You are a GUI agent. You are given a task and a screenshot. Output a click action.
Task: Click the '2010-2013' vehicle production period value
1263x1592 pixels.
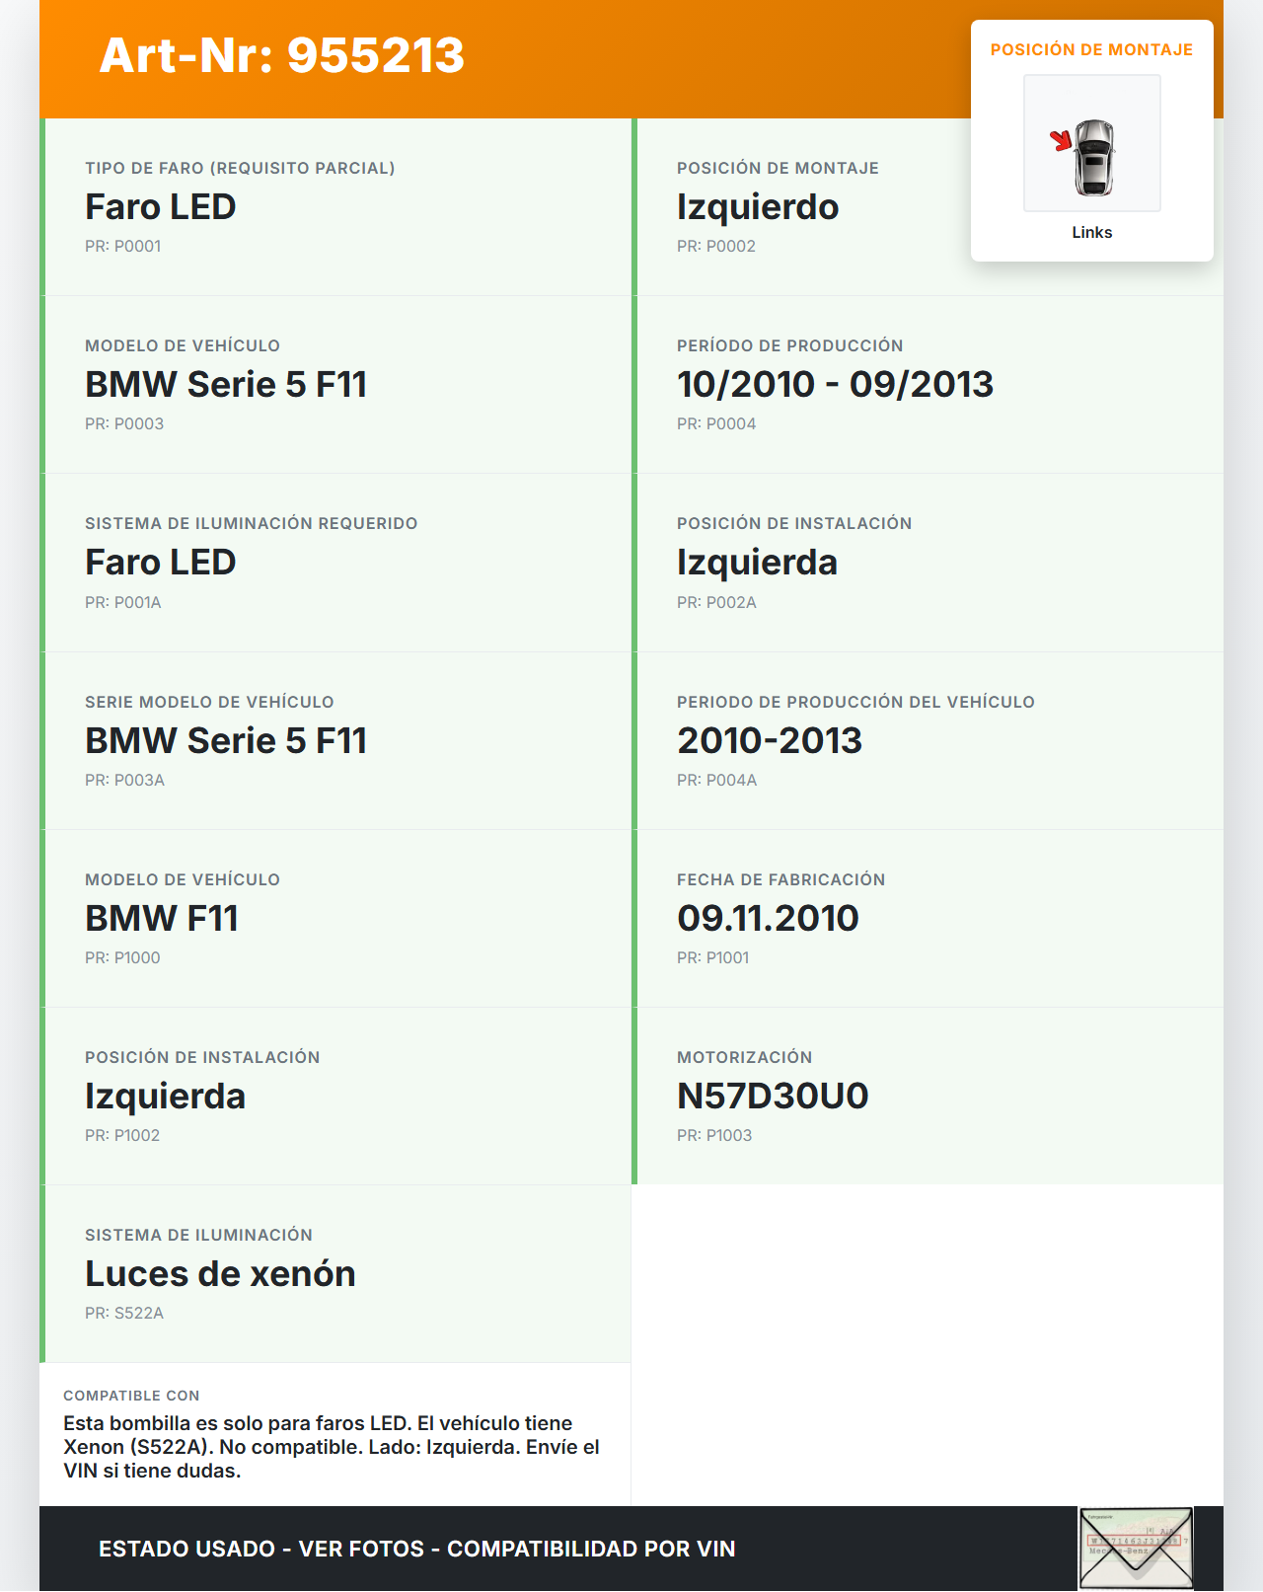(x=770, y=740)
